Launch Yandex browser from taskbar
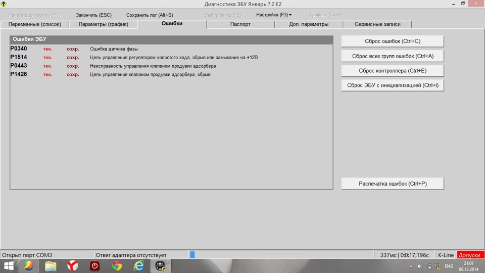 73,266
